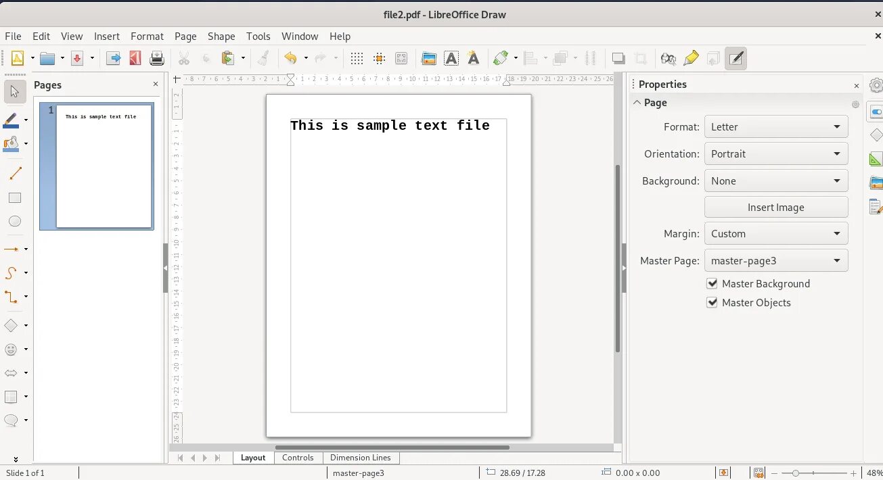The height and width of the screenshot is (480, 883).
Task: Open the Orientation dropdown showing Portrait
Action: (776, 153)
